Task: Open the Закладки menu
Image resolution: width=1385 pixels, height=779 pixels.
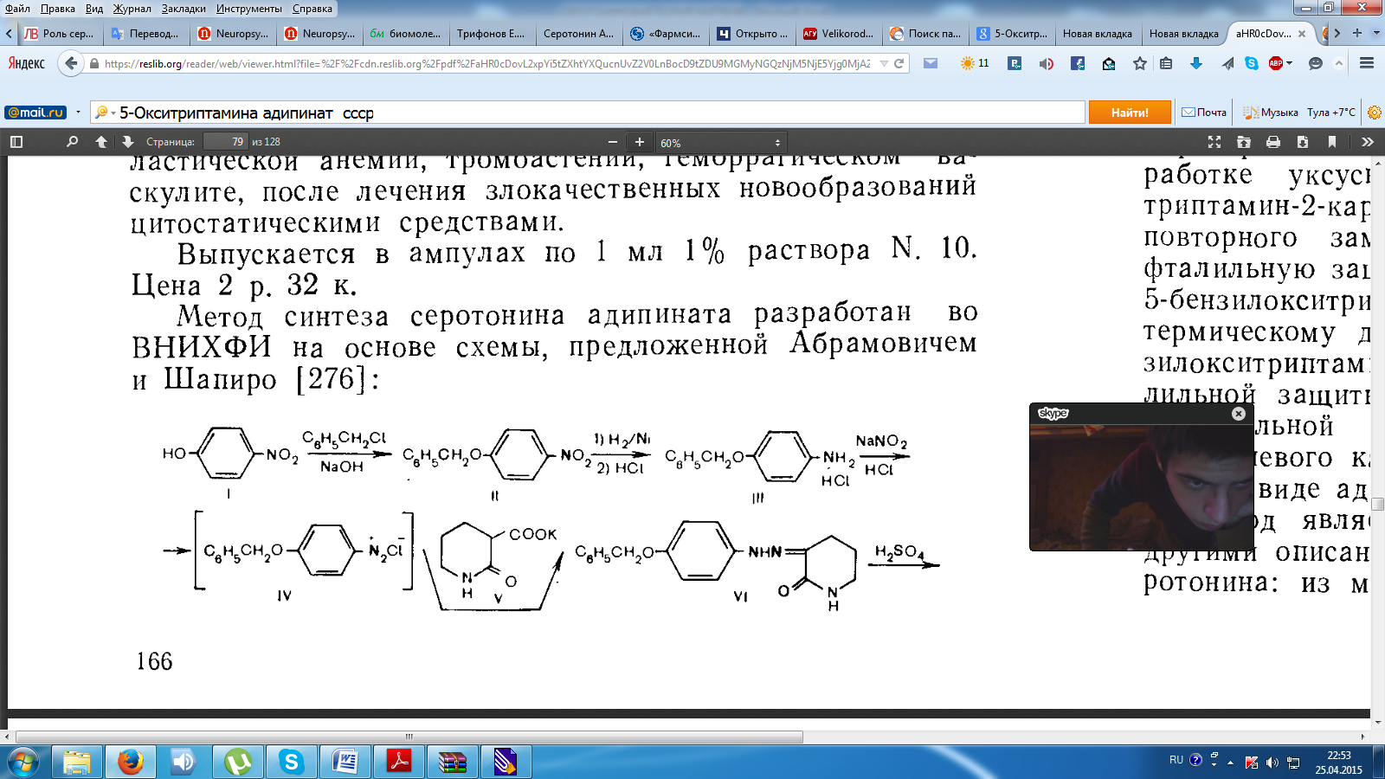Action: [184, 9]
